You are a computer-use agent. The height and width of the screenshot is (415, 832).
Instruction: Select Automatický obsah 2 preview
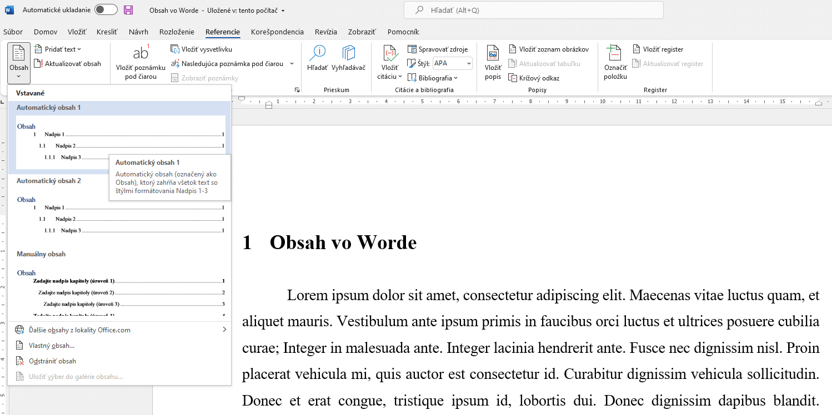(119, 210)
